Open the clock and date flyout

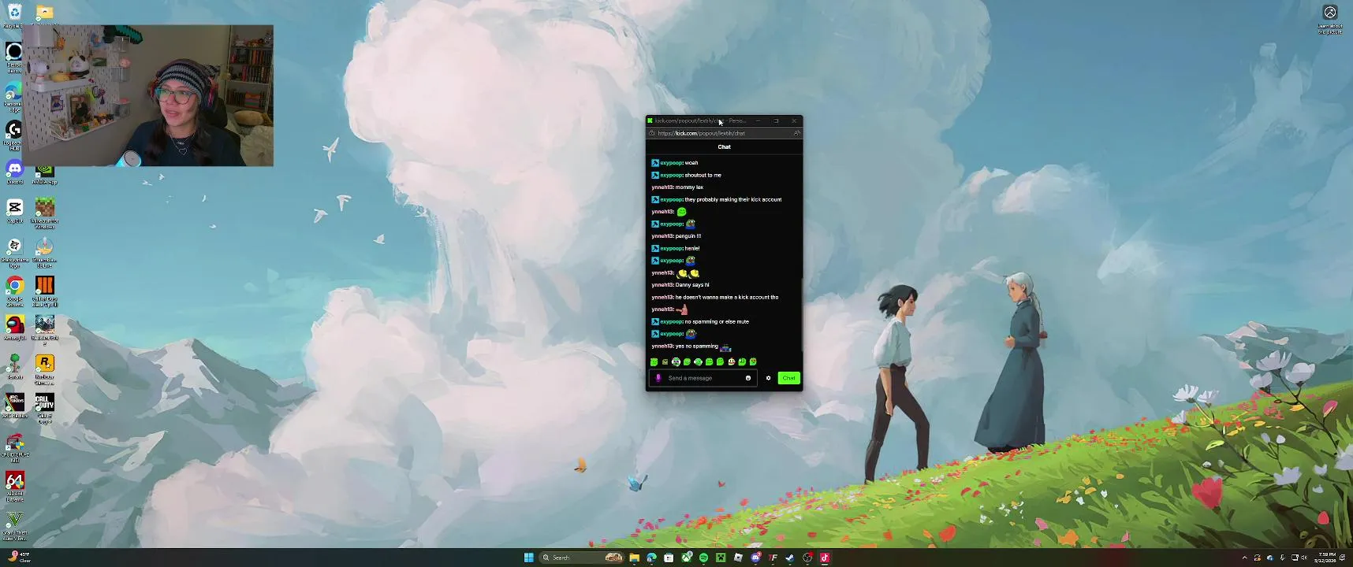click(x=1326, y=558)
